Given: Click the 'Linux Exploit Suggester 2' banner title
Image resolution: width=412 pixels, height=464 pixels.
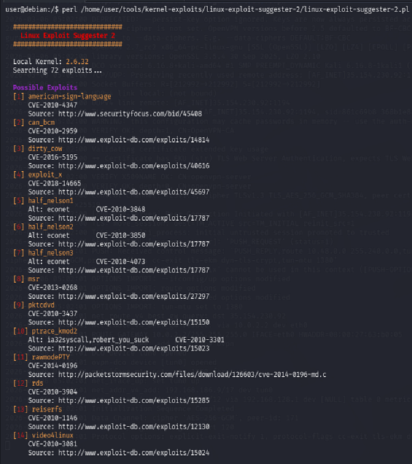Looking at the screenshot, I should (x=68, y=35).
